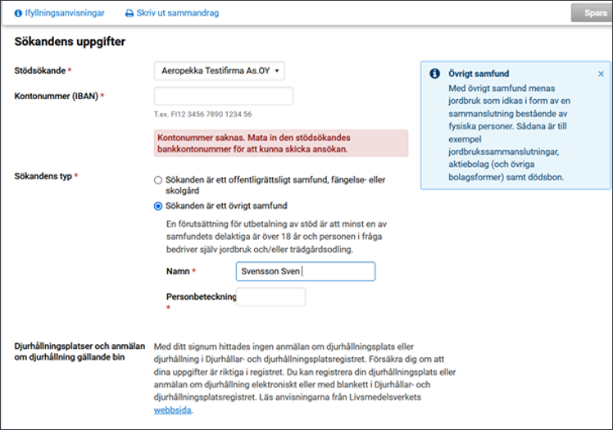This screenshot has width=613, height=430.
Task: Open the Livsmedelsverkets webbsida link
Action: point(172,411)
